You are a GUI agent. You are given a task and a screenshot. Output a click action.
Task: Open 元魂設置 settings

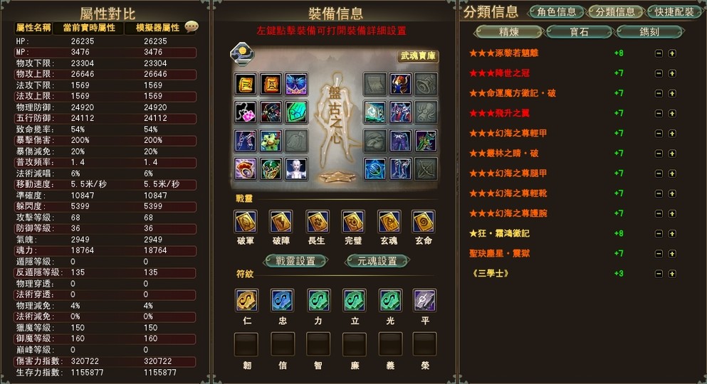pyautogui.click(x=377, y=261)
